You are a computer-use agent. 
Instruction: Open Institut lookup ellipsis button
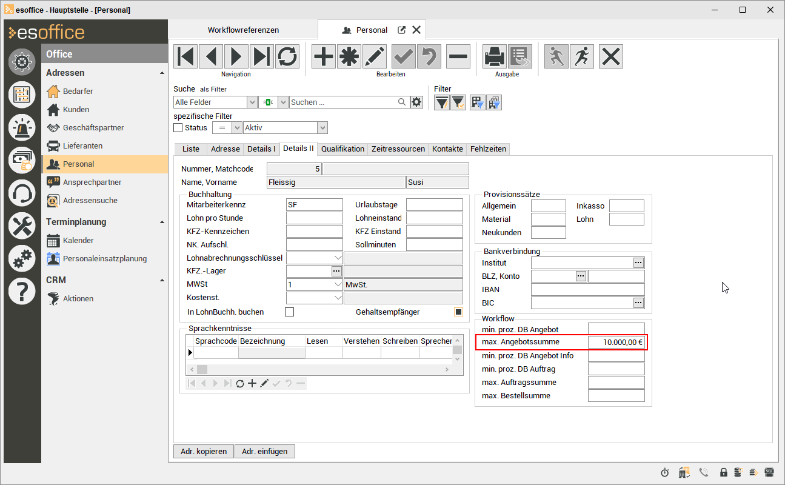(638, 263)
